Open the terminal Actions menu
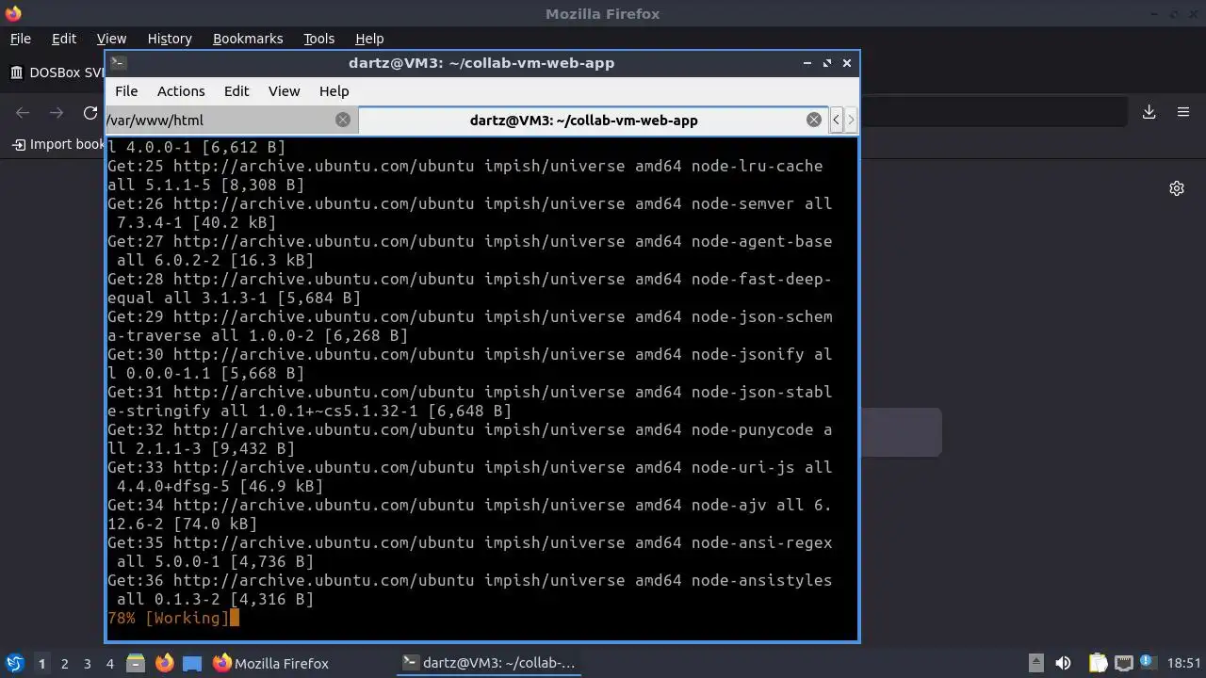 click(181, 91)
